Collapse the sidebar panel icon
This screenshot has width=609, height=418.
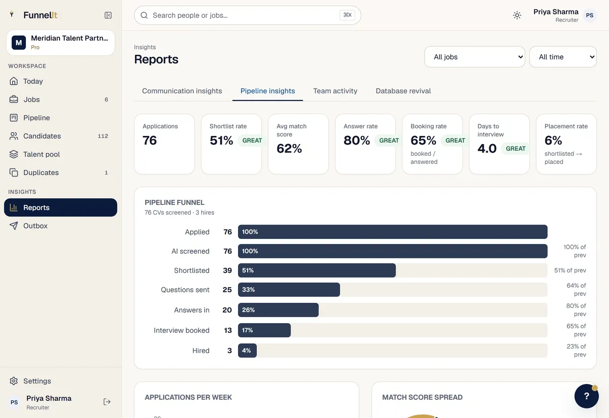coord(108,15)
